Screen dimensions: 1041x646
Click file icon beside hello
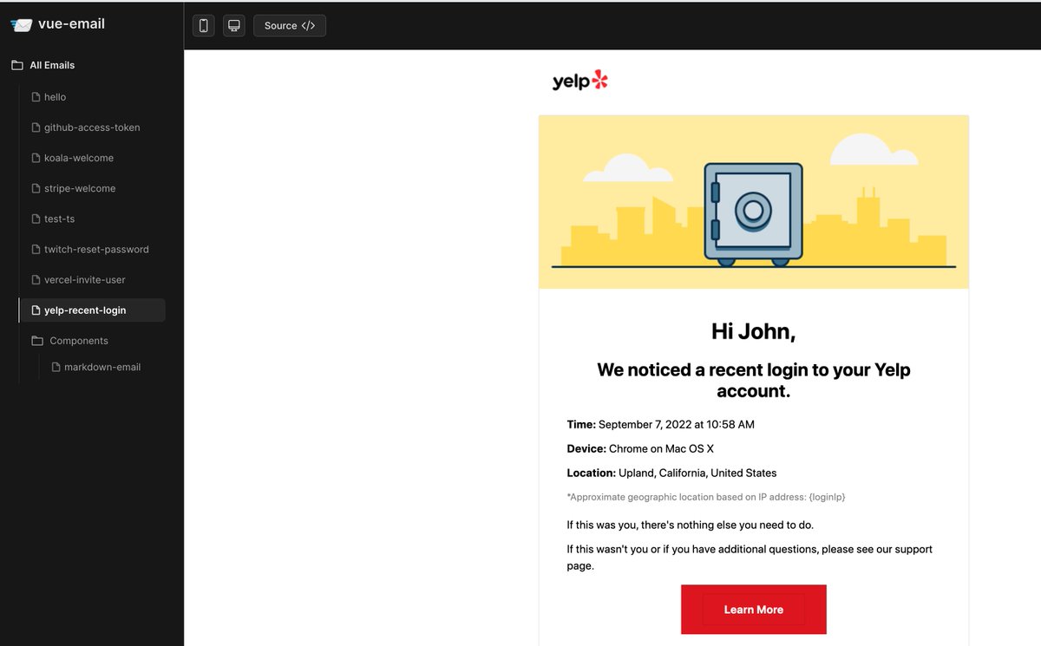coord(36,97)
